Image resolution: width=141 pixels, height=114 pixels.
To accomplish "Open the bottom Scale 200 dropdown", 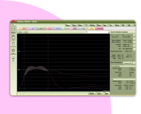I will 106,93.
